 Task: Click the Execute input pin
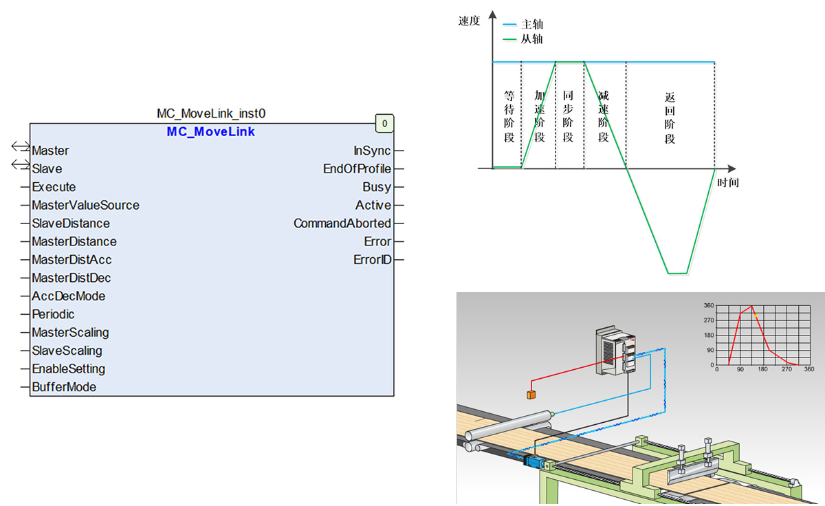tap(54, 187)
